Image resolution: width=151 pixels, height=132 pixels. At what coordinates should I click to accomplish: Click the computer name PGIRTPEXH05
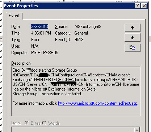[x=45, y=53]
